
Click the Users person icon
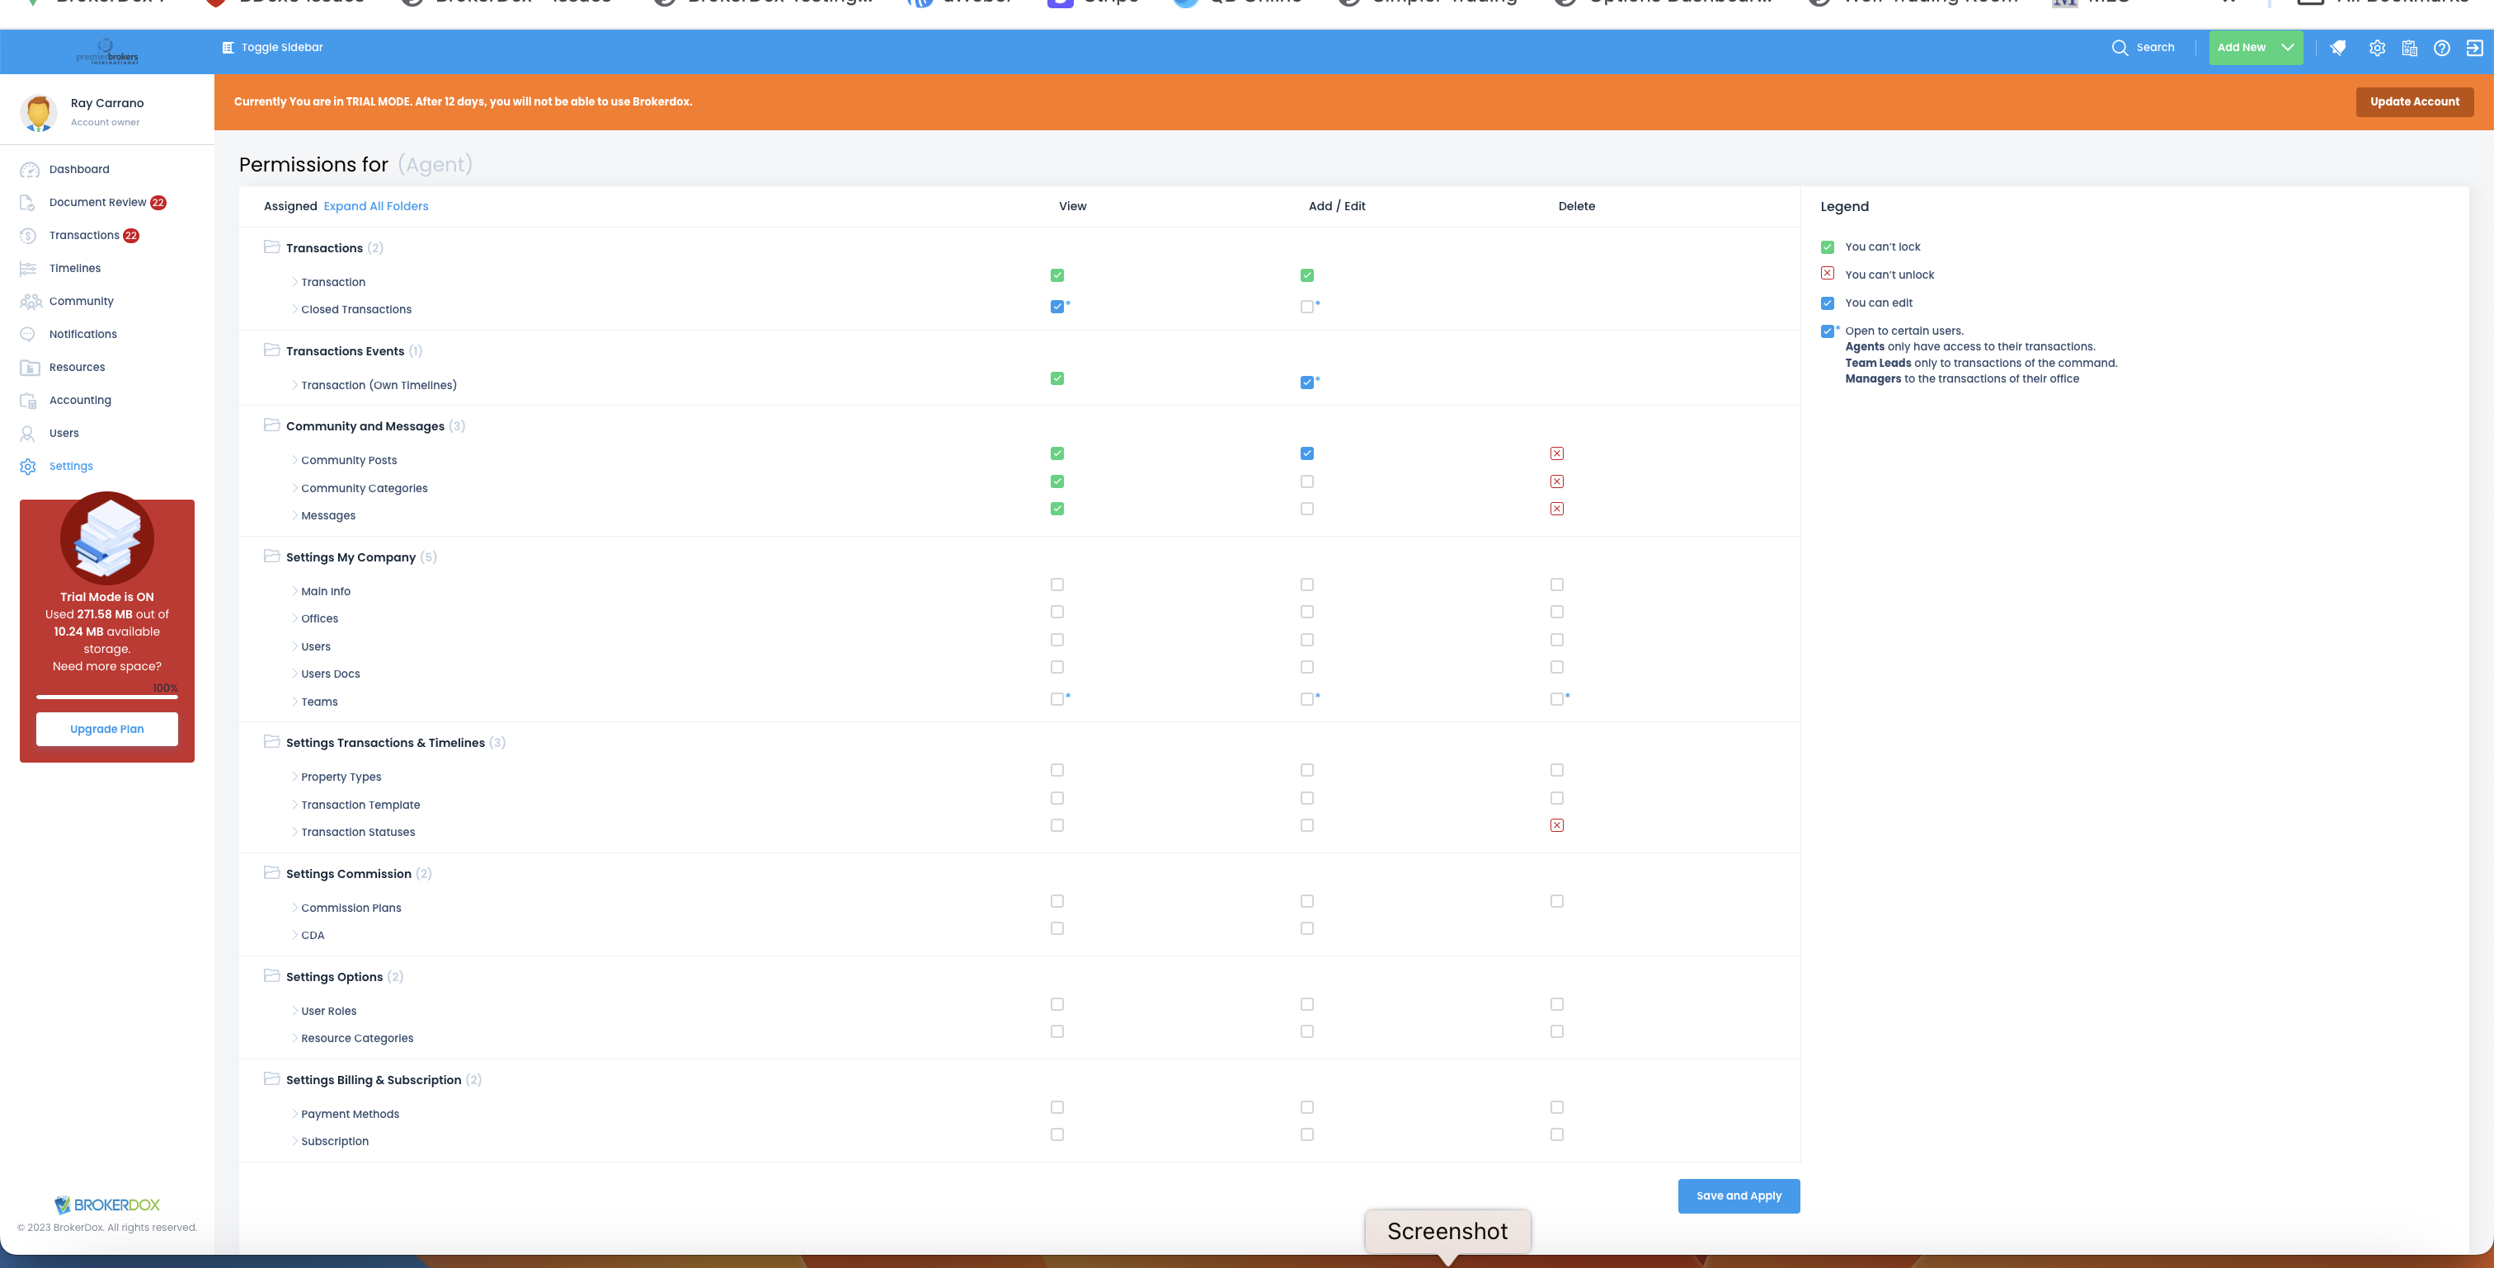(27, 433)
